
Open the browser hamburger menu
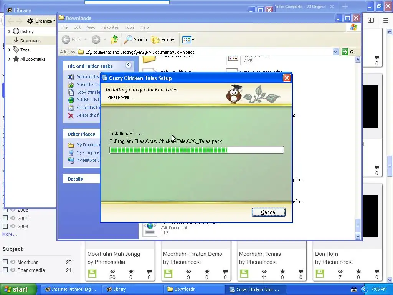coord(386,20)
